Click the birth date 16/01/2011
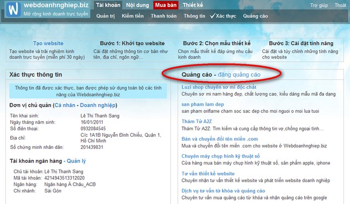The image size is (350, 204). point(91,122)
